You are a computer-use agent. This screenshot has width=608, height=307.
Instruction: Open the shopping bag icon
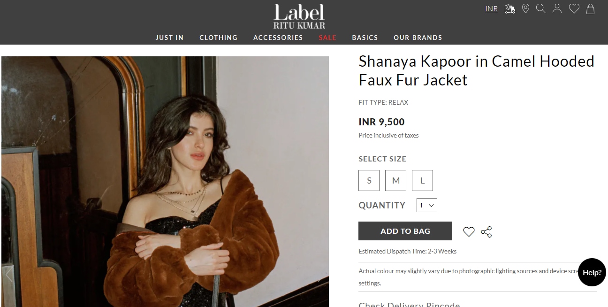click(591, 9)
